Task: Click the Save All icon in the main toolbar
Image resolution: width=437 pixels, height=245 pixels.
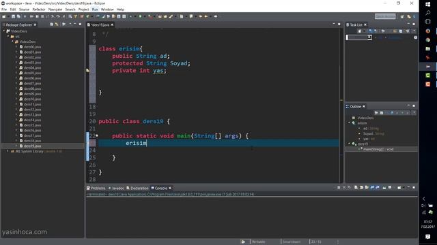Action: coord(18,16)
